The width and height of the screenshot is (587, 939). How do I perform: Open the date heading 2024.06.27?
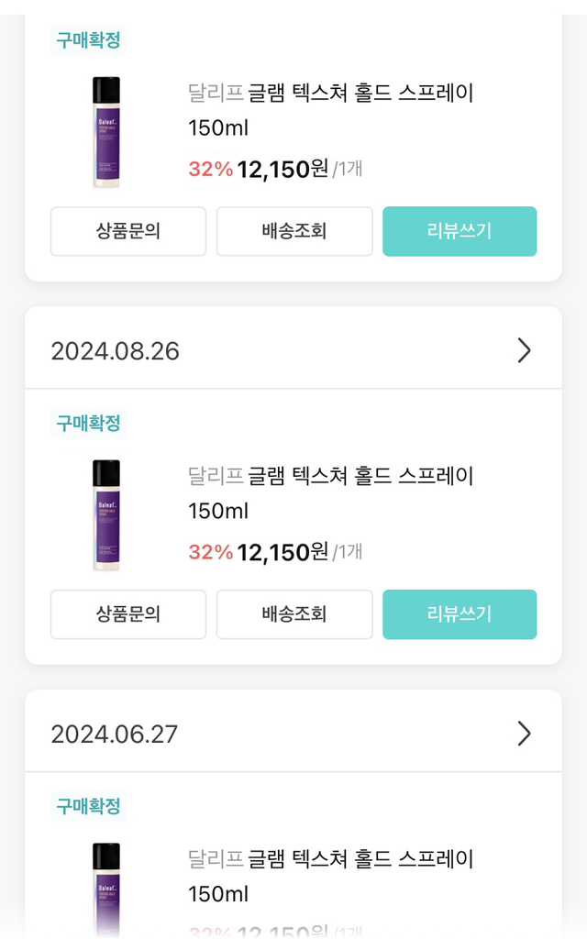[x=115, y=734]
